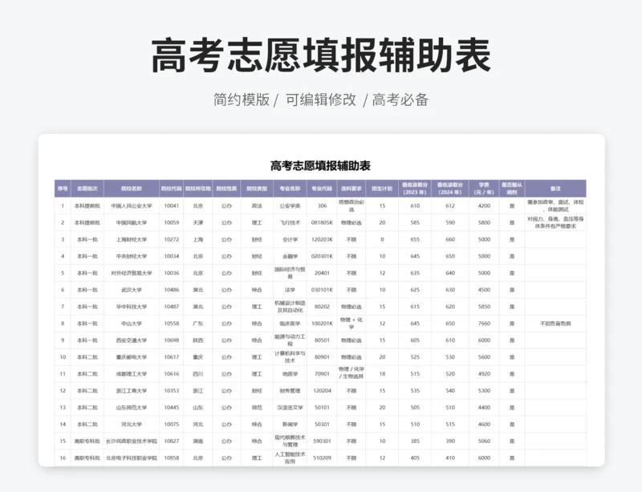Click the major name '金融学'
This screenshot has width=642, height=492.
pos(290,257)
